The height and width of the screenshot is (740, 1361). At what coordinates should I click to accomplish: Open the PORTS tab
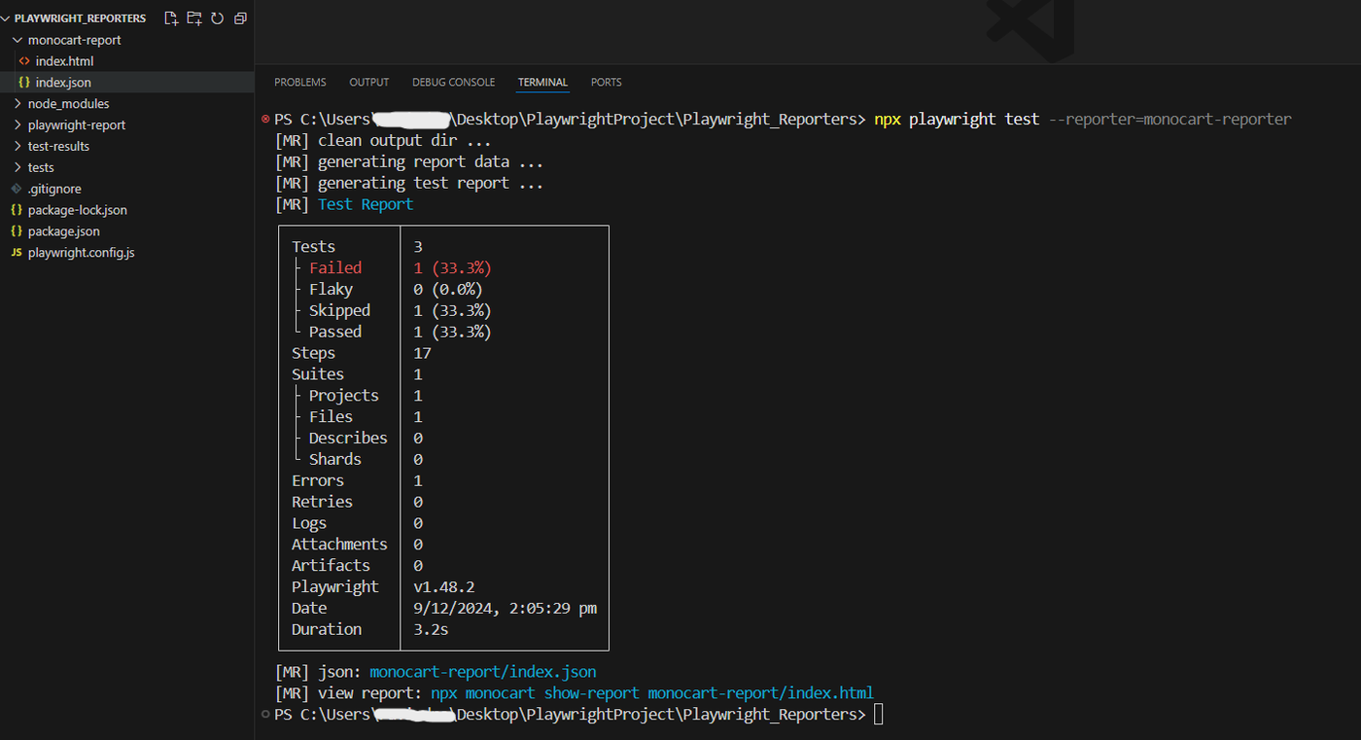click(607, 83)
